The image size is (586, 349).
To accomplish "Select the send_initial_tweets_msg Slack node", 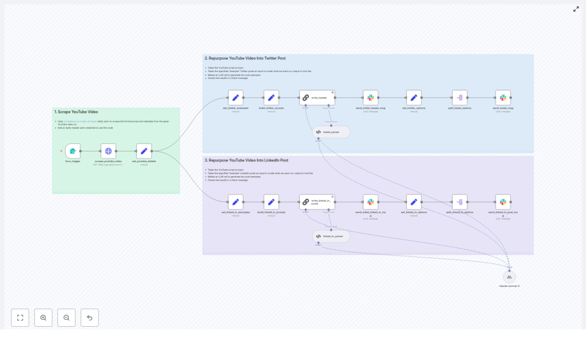I will click(x=370, y=98).
